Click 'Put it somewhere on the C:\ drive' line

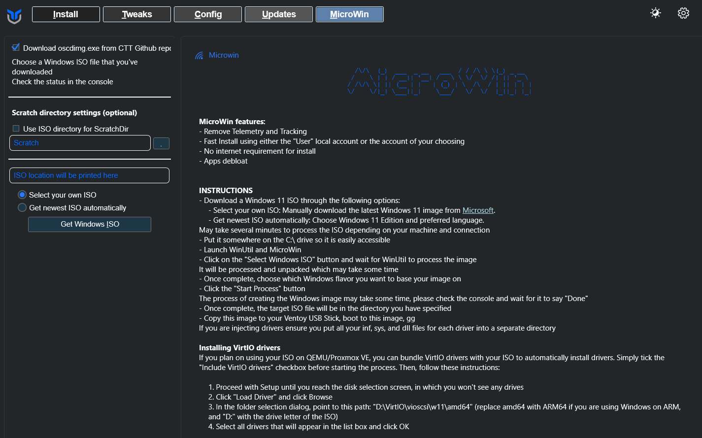tap(295, 240)
